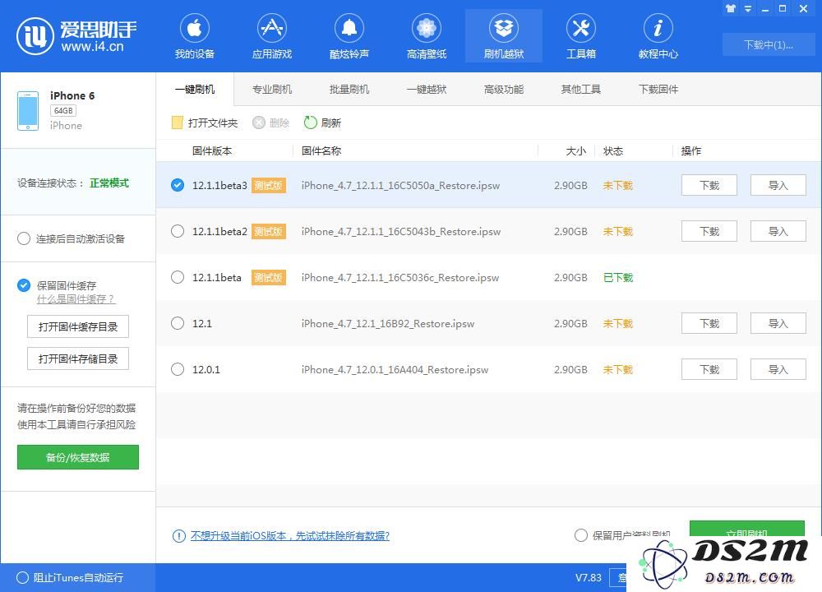Image resolution: width=822 pixels, height=592 pixels.
Task: Open the 工具箱 toolbox section
Action: 581,37
